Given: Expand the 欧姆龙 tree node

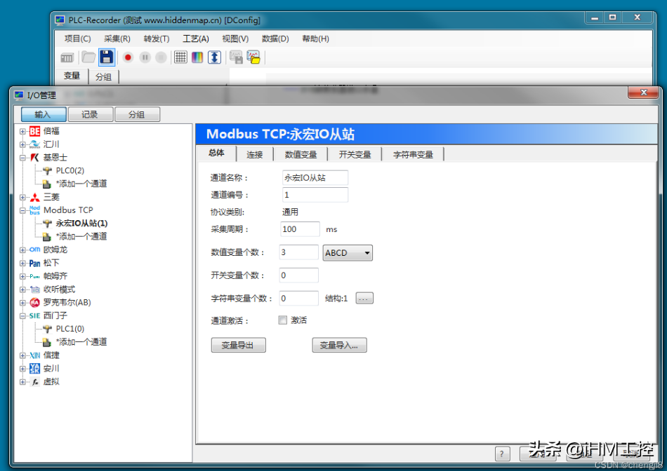Looking at the screenshot, I should coord(22,250).
